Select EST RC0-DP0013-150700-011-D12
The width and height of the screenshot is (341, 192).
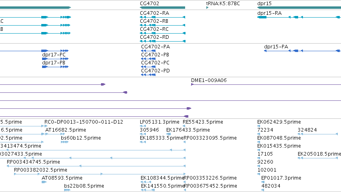pyautogui.click(x=84, y=122)
